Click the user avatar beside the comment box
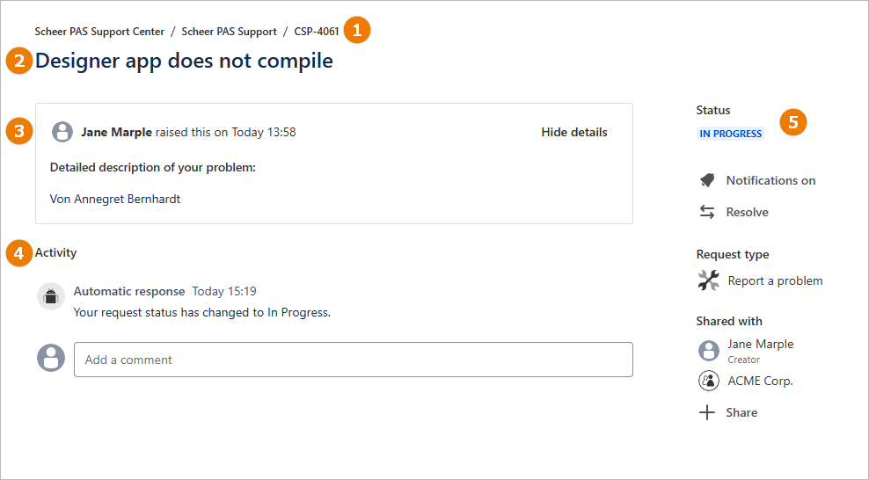 point(51,359)
